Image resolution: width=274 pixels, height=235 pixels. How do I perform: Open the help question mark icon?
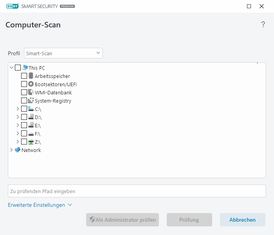pos(263,24)
